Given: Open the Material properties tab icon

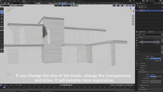Looking at the screenshot, I should (x=137, y=66).
